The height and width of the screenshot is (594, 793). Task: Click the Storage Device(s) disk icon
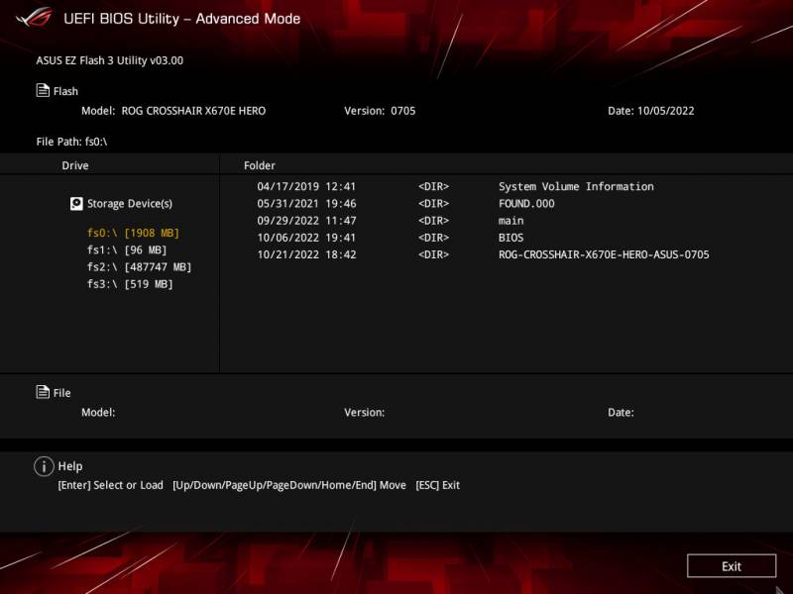(x=76, y=204)
